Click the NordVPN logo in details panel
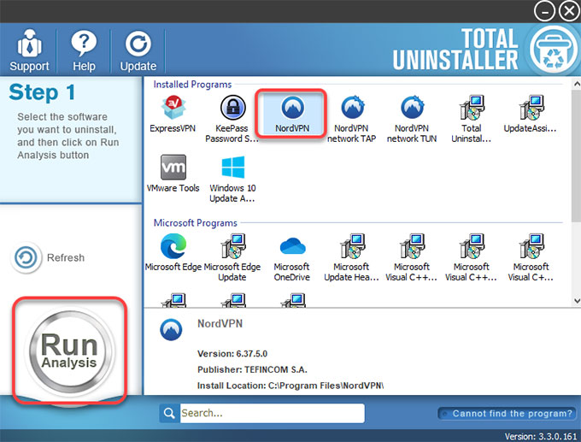This screenshot has width=581, height=442. (171, 330)
